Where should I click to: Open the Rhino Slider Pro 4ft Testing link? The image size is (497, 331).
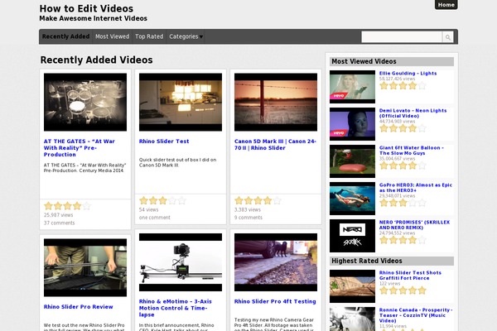click(275, 301)
